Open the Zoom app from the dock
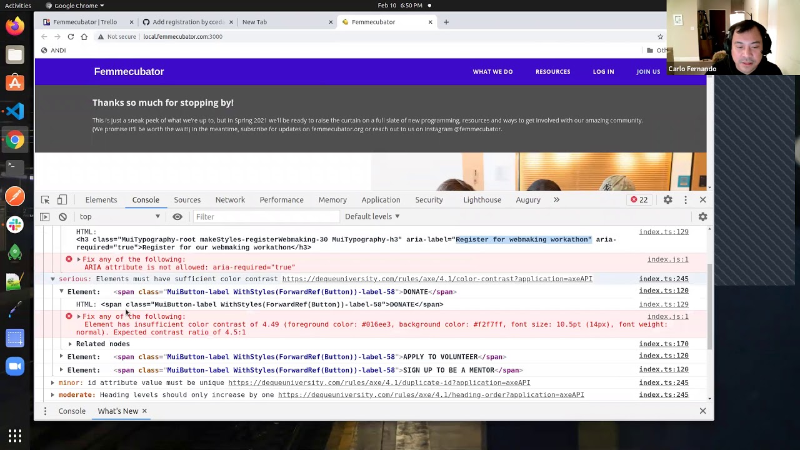Viewport: 800px width, 450px height. 15,366
